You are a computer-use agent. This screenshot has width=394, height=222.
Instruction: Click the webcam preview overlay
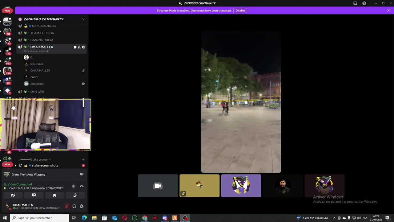click(46, 125)
